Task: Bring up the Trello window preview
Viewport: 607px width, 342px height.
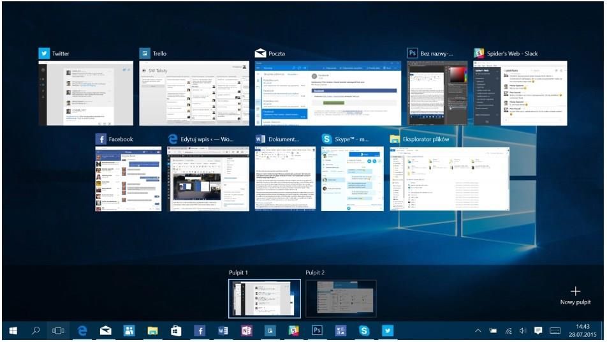Action: (194, 93)
